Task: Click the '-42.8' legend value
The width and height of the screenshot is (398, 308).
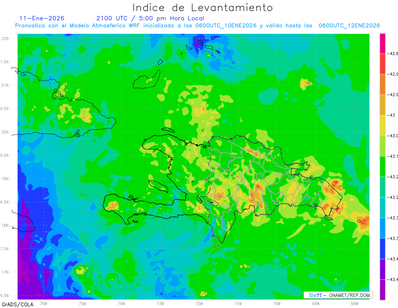Action: [393, 53]
